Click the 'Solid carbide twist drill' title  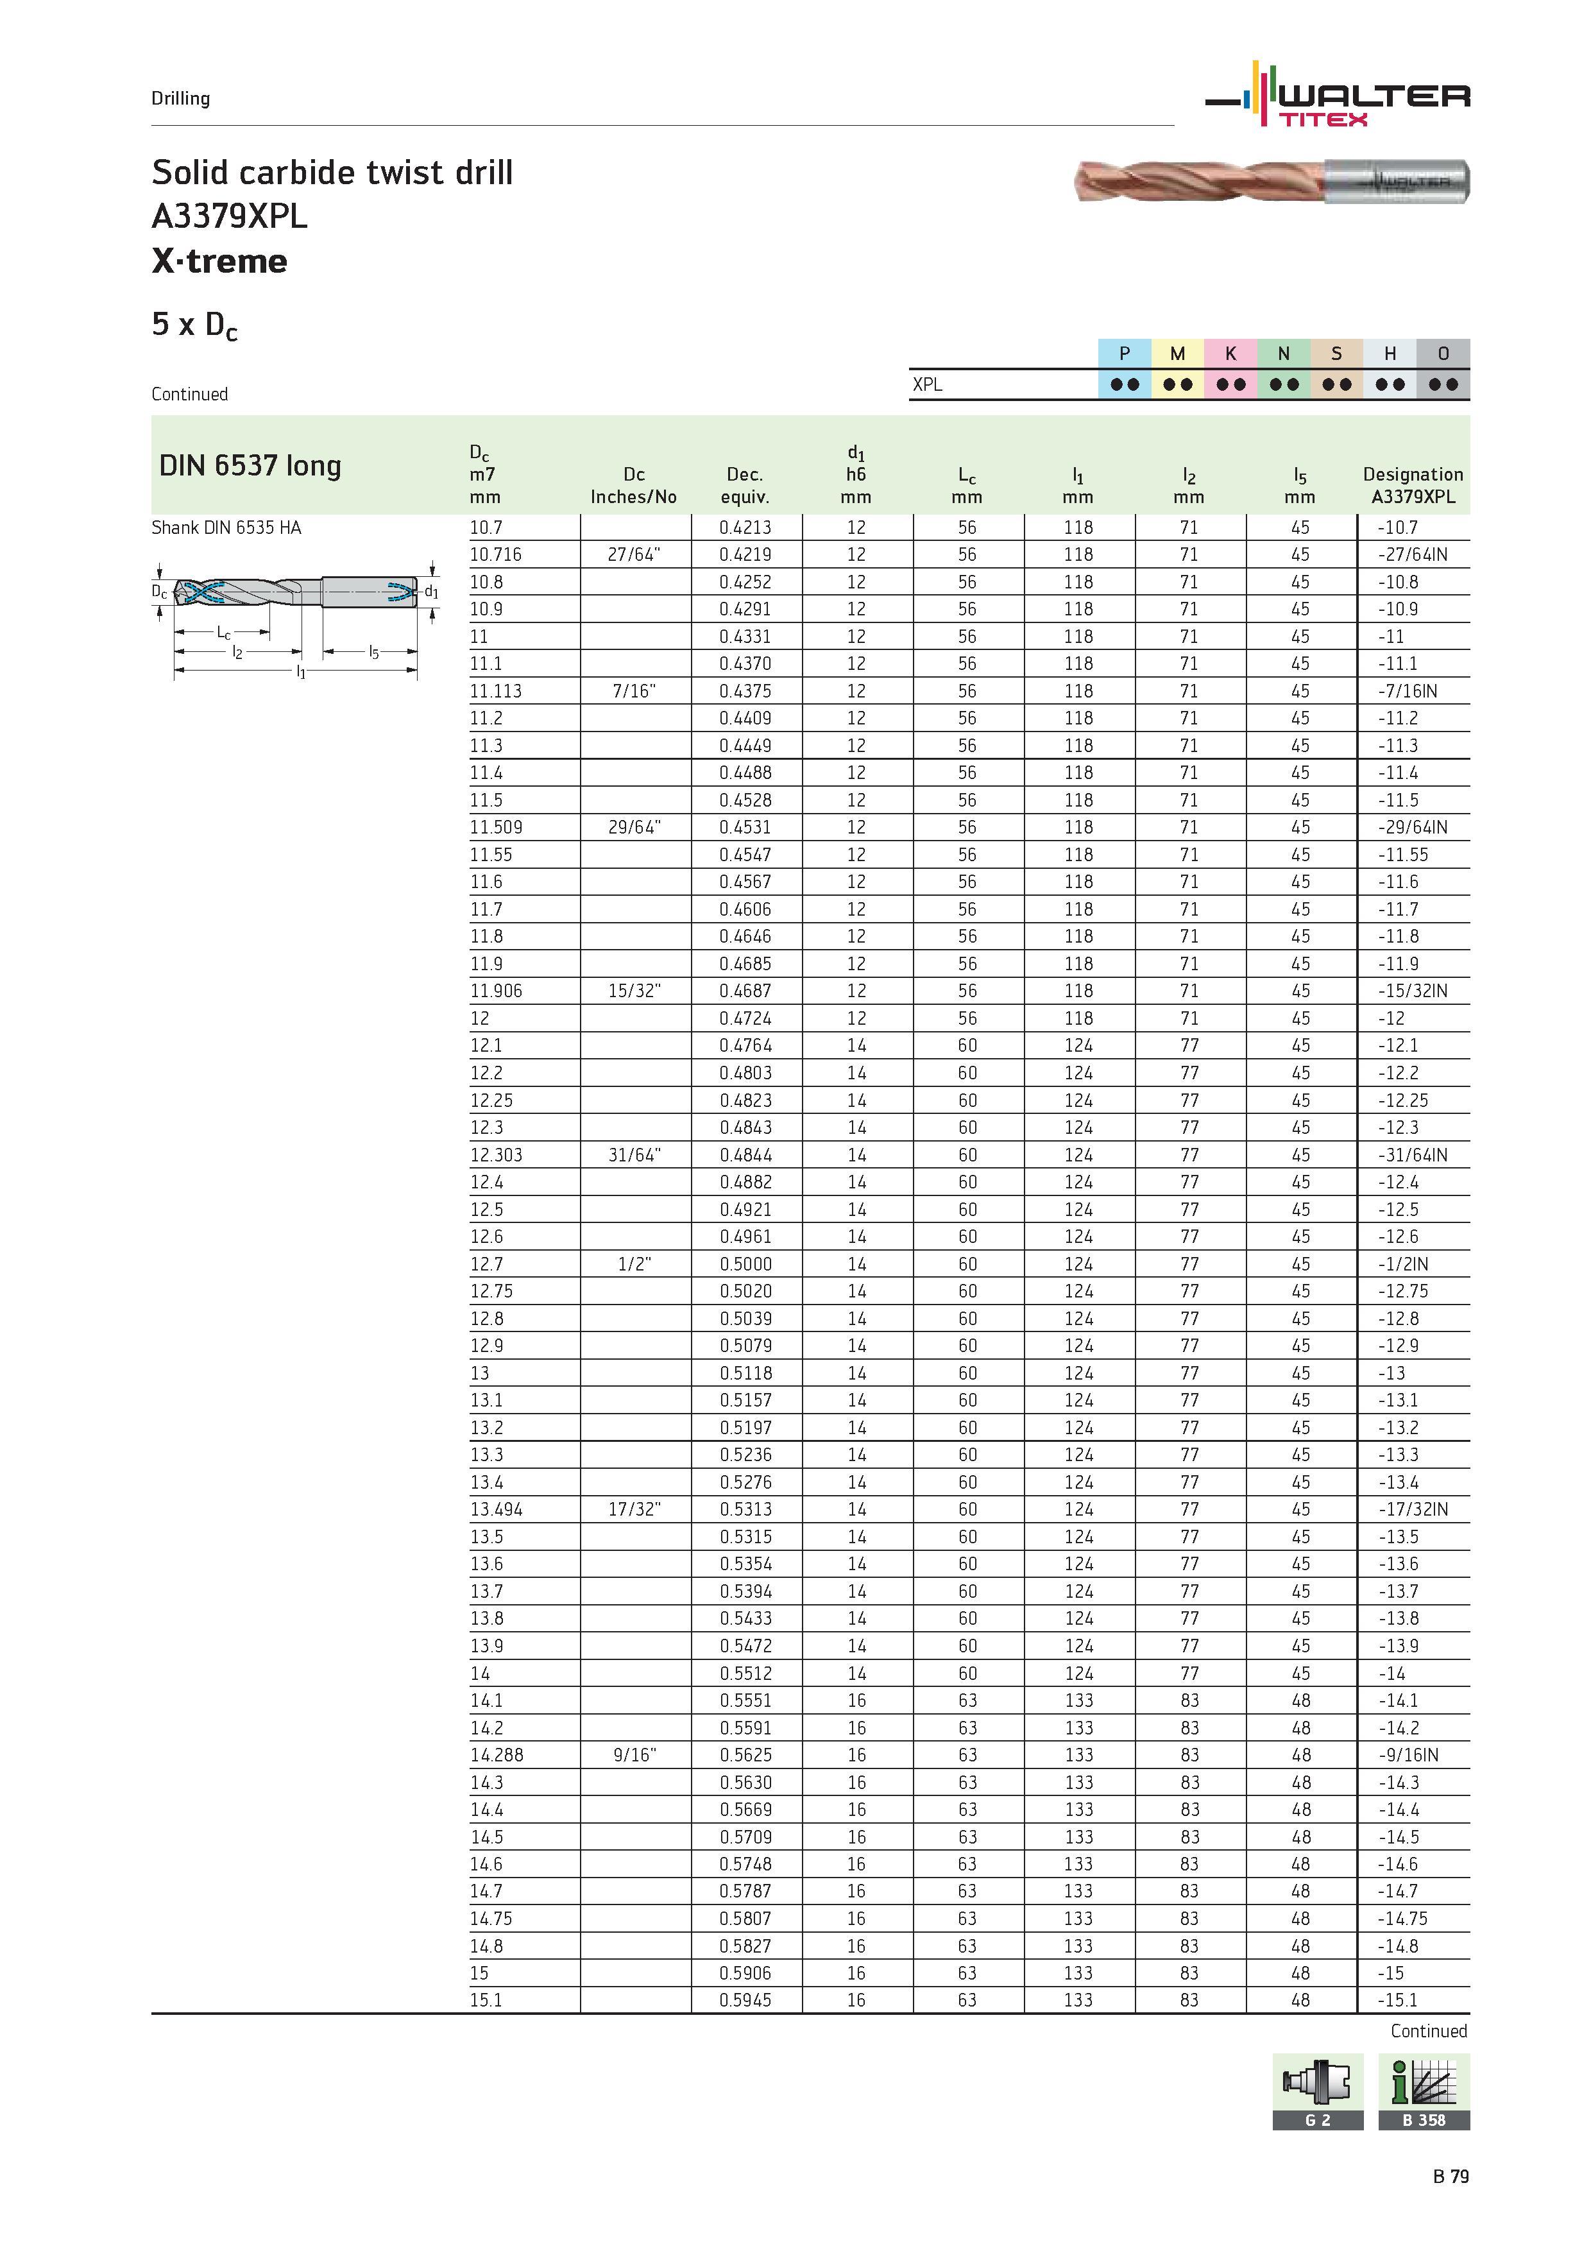pyautogui.click(x=332, y=173)
